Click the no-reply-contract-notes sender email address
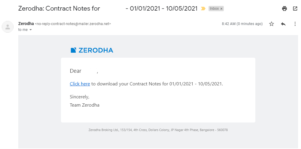301x149 pixels. click(x=73, y=24)
